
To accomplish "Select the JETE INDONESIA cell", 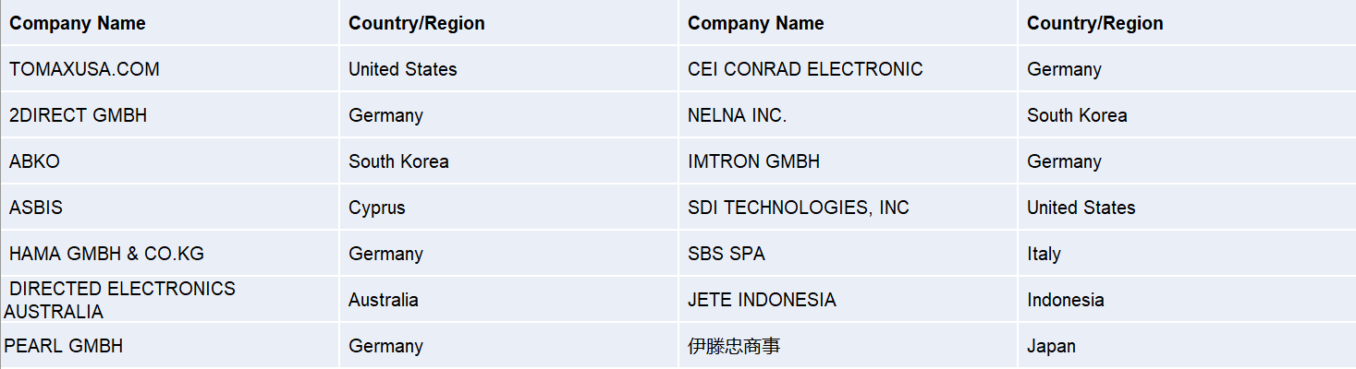I will (x=848, y=300).
